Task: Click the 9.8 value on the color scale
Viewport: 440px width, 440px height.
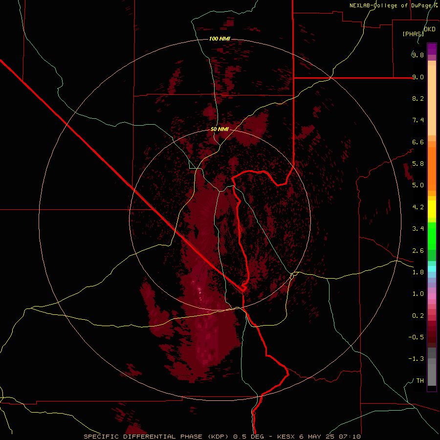Action: [x=418, y=55]
